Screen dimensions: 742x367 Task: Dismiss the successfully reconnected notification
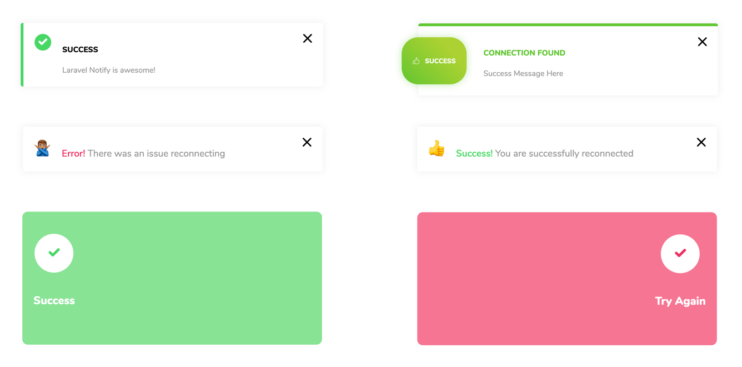(701, 142)
